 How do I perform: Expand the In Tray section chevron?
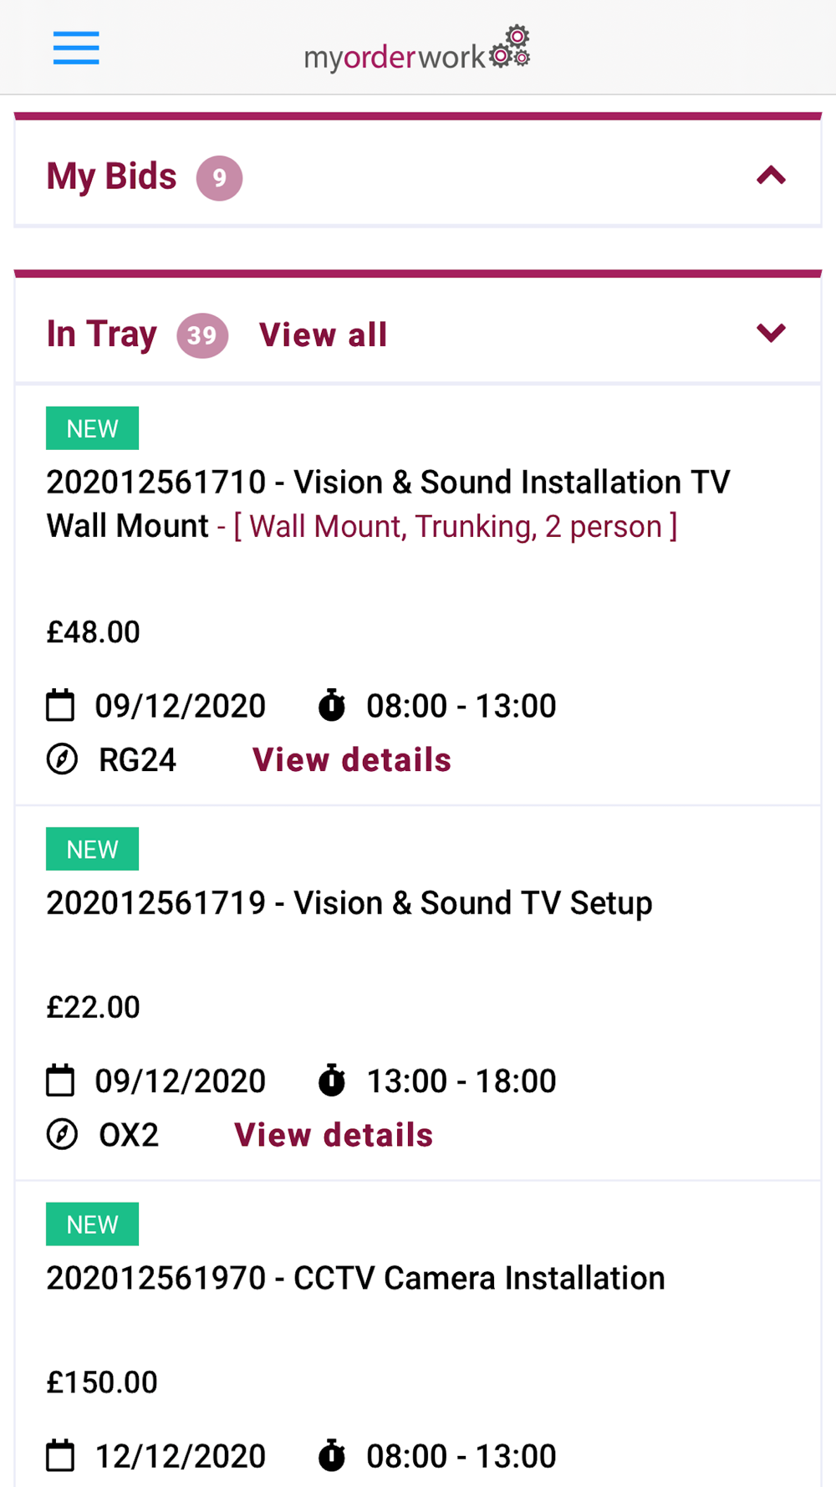[771, 333]
